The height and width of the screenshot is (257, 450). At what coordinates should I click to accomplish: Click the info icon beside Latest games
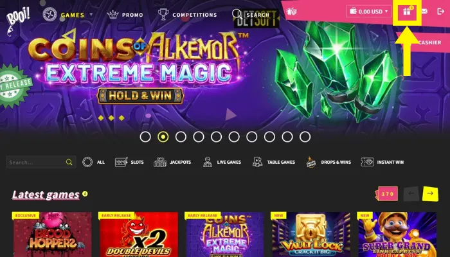(x=85, y=193)
